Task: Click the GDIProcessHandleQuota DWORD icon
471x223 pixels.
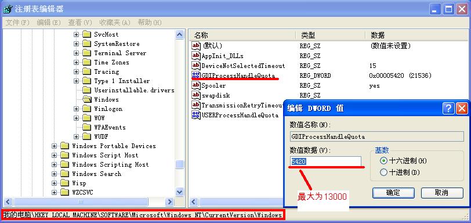Action: [x=196, y=75]
